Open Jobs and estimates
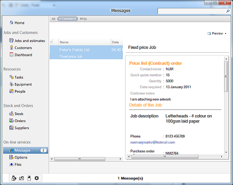Image resolution: width=233 pixels, height=185 pixels. pyautogui.click(x=27, y=41)
